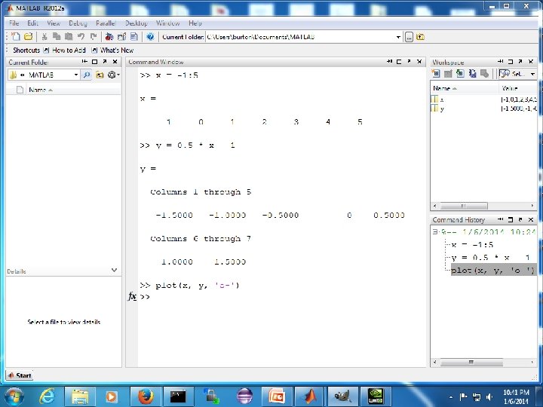Maximize the Current Folder panel

(94, 62)
